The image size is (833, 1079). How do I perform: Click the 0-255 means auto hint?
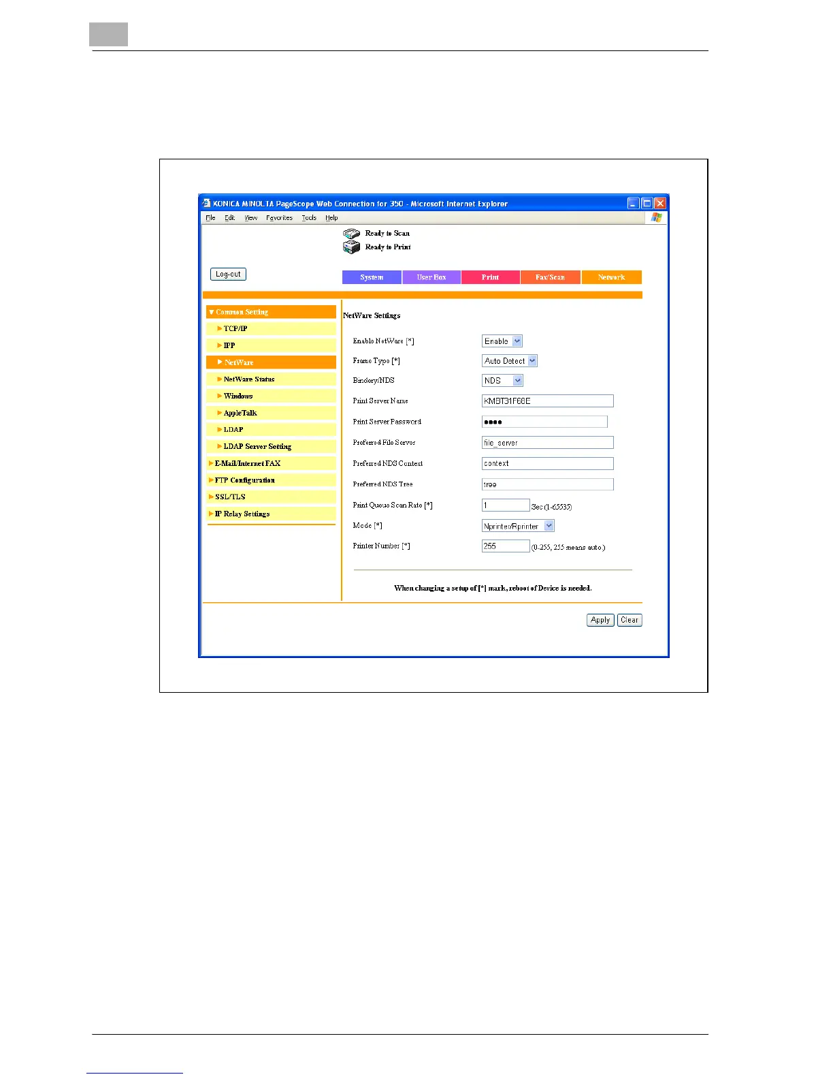pyautogui.click(x=568, y=548)
